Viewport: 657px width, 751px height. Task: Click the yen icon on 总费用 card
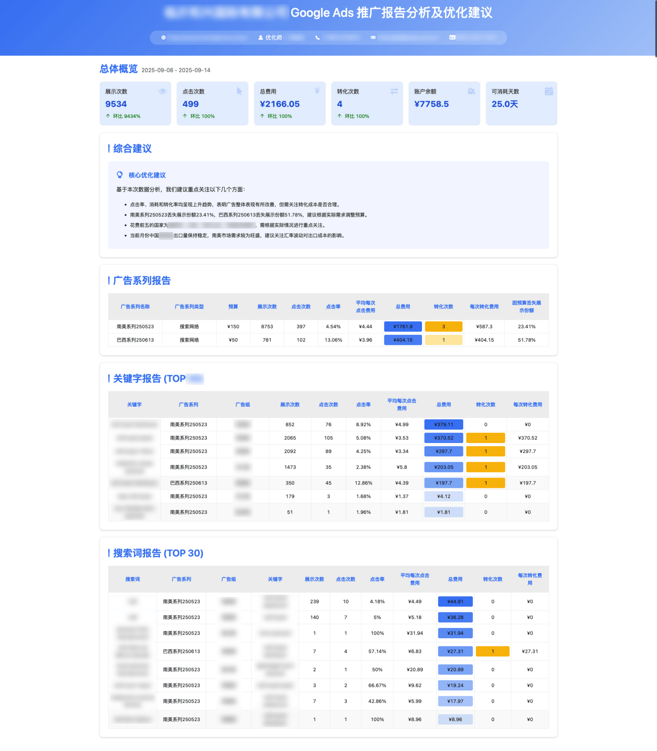coord(317,91)
